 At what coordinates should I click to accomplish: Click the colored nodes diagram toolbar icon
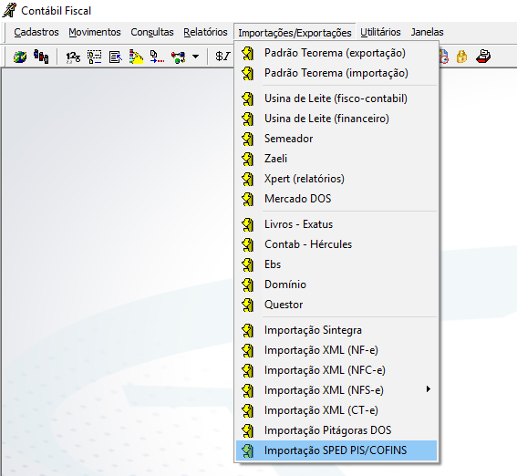tap(179, 57)
